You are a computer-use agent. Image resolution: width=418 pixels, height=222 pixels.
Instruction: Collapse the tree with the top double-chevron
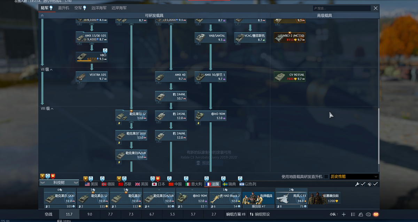[x=42, y=16]
